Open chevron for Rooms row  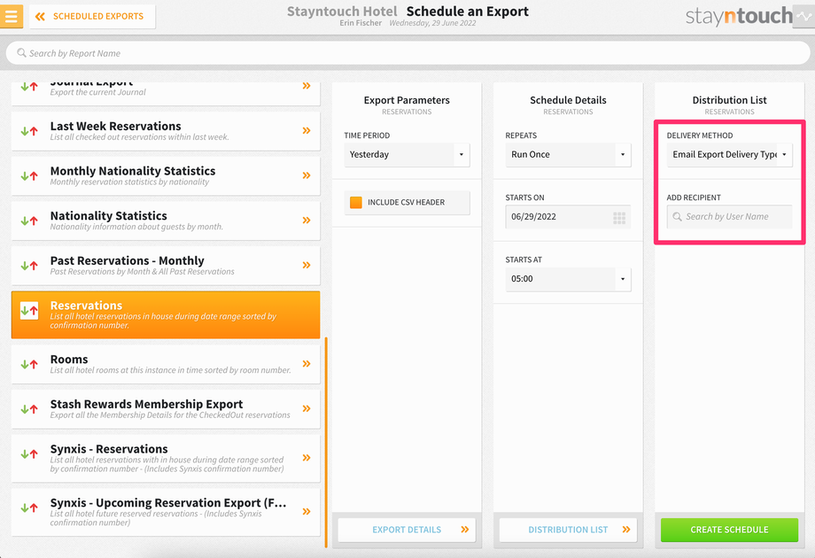(x=307, y=364)
